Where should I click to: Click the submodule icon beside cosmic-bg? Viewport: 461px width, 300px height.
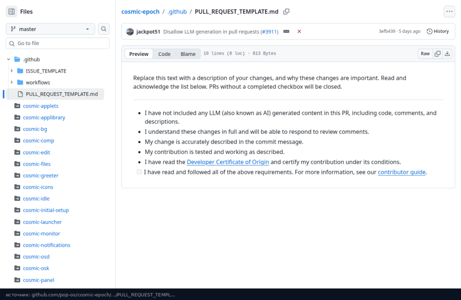tap(18, 129)
